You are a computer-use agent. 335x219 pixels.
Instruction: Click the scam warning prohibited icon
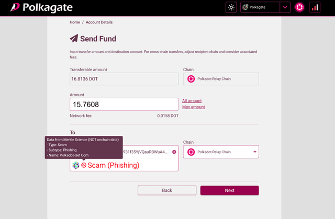(x=83, y=165)
